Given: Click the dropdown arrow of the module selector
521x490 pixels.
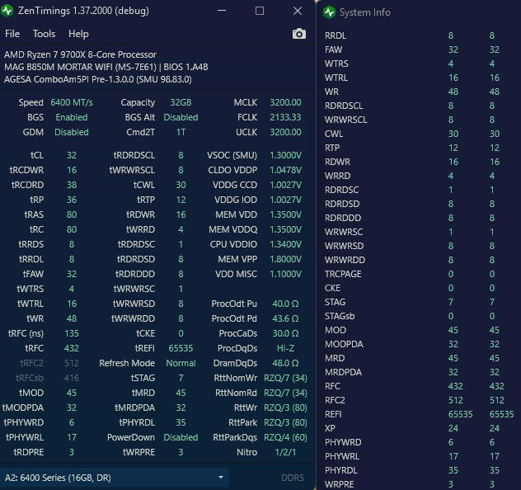Looking at the screenshot, I should tap(221, 478).
